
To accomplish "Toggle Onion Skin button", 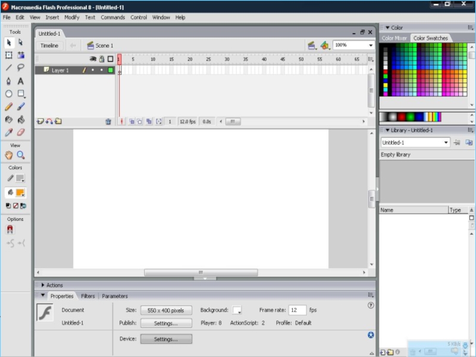I will click(131, 122).
